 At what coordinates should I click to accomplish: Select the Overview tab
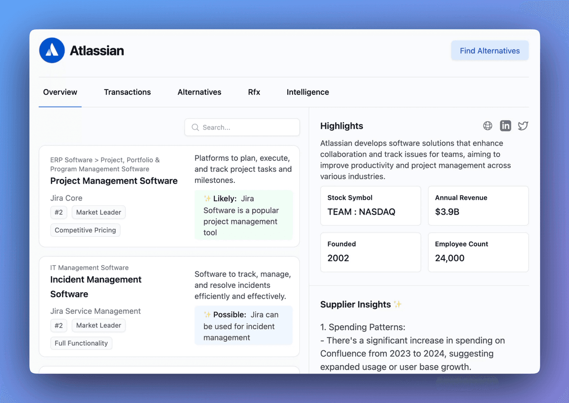60,92
